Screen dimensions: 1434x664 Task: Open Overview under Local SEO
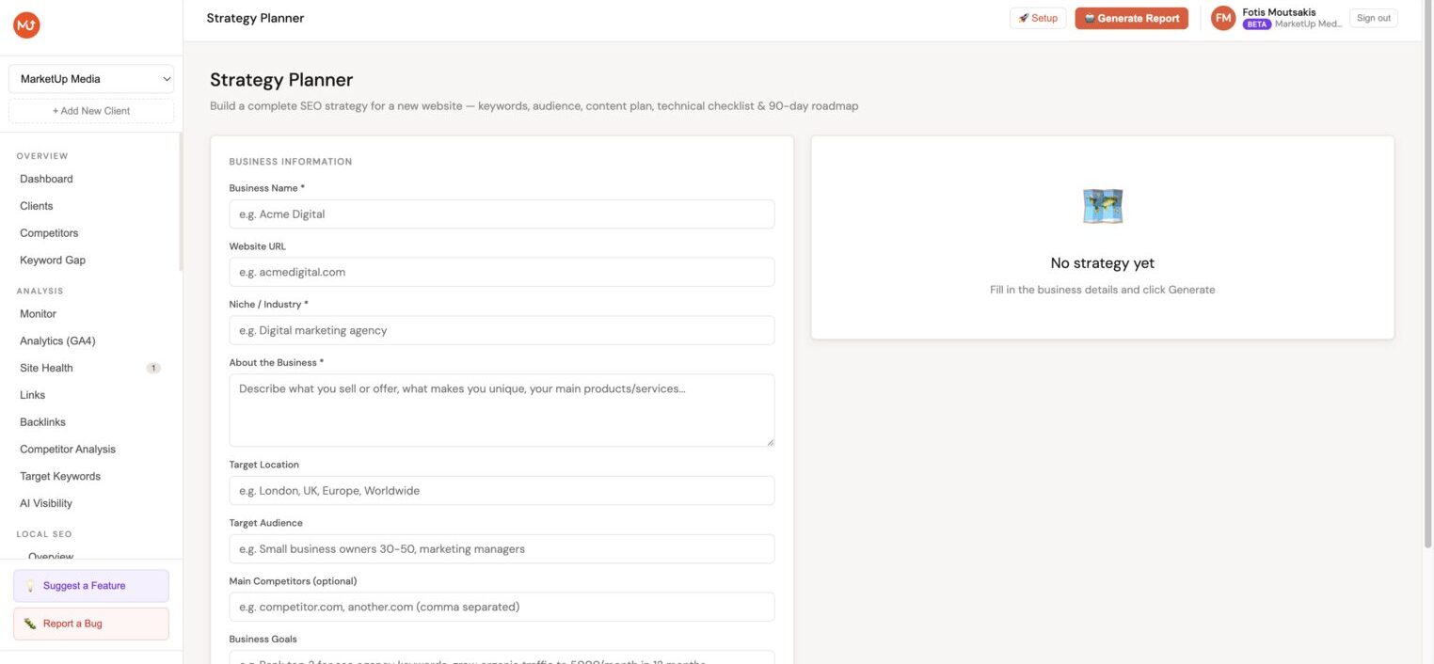click(x=51, y=556)
